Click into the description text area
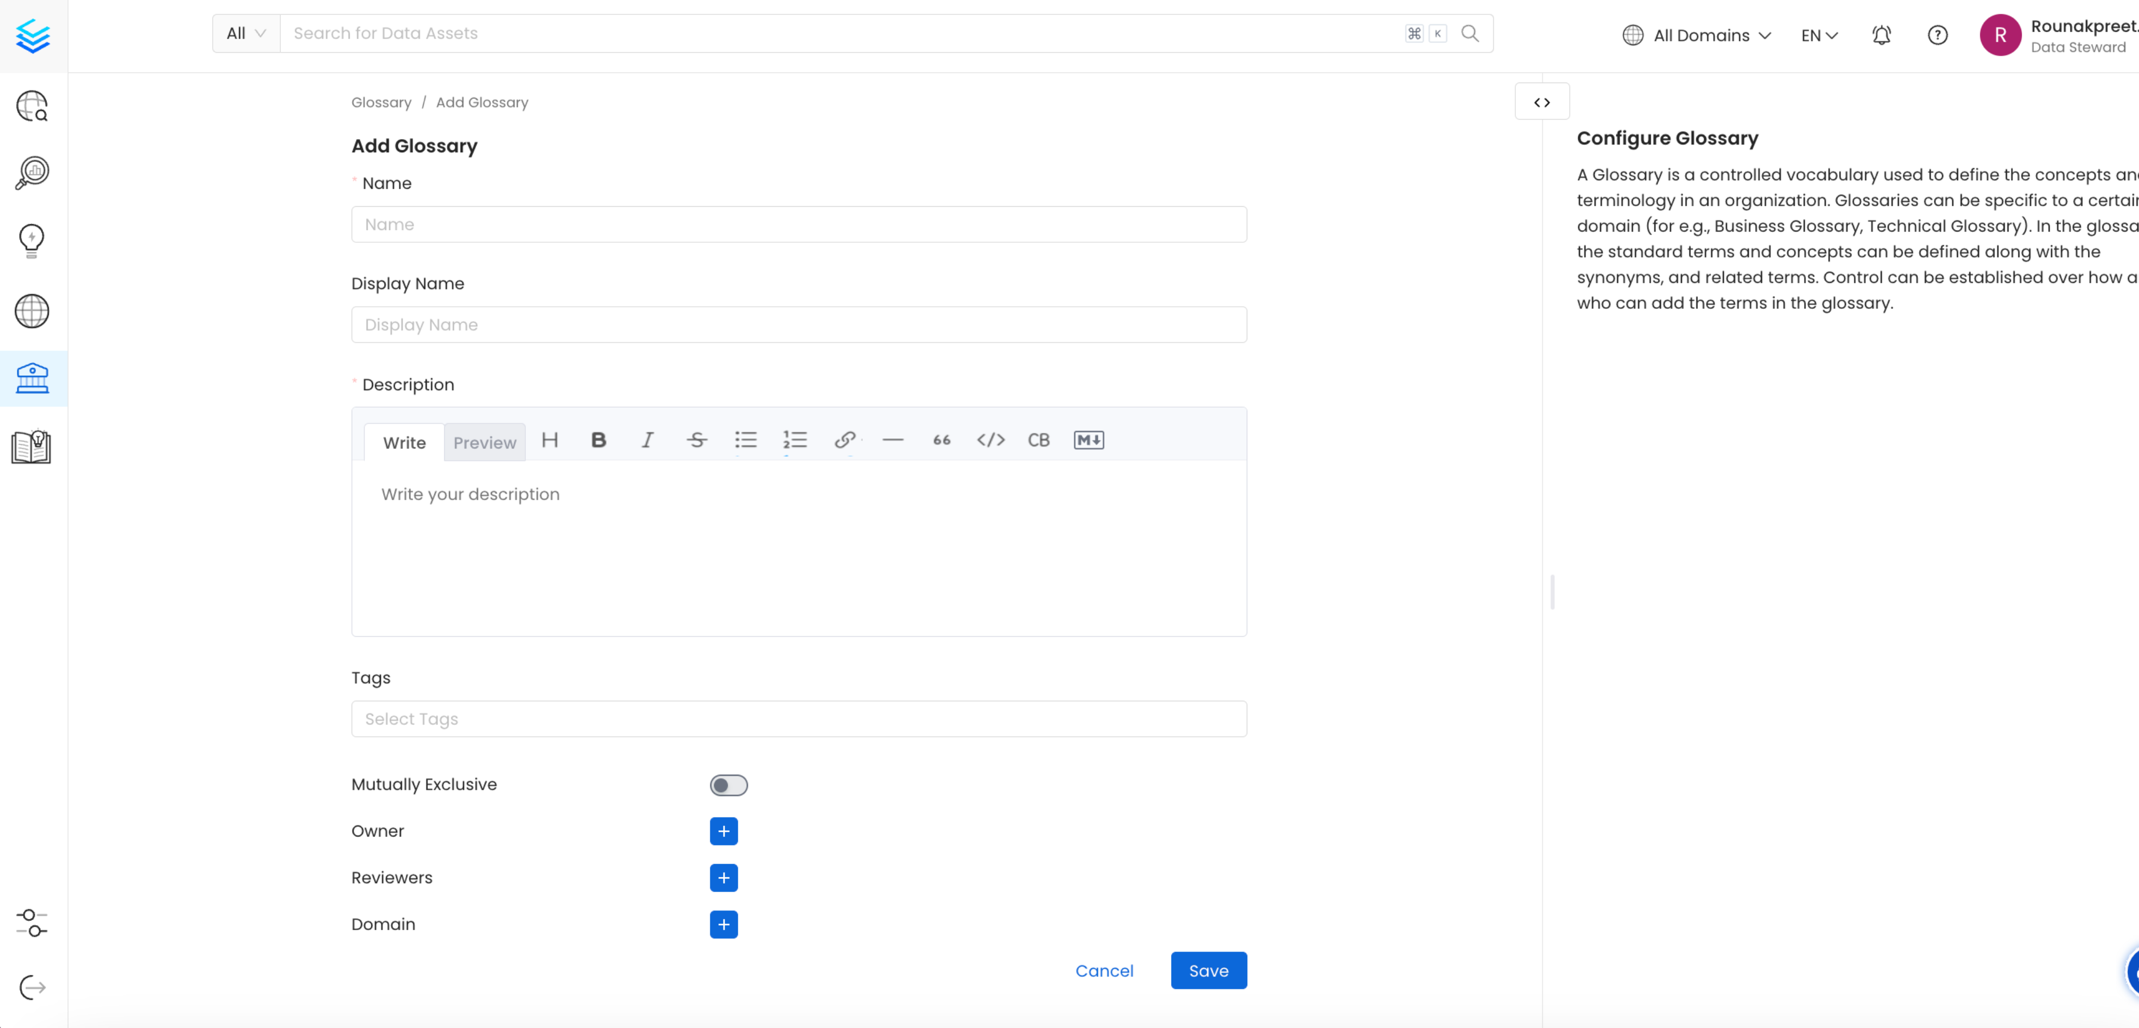 [x=799, y=548]
